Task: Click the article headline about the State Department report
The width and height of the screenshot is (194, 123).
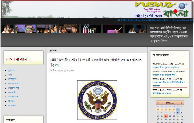Action: [x=96, y=62]
